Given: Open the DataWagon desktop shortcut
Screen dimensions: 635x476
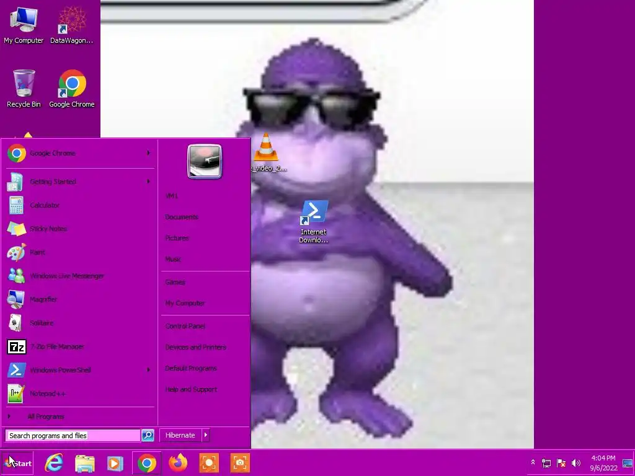Looking at the screenshot, I should click(72, 25).
